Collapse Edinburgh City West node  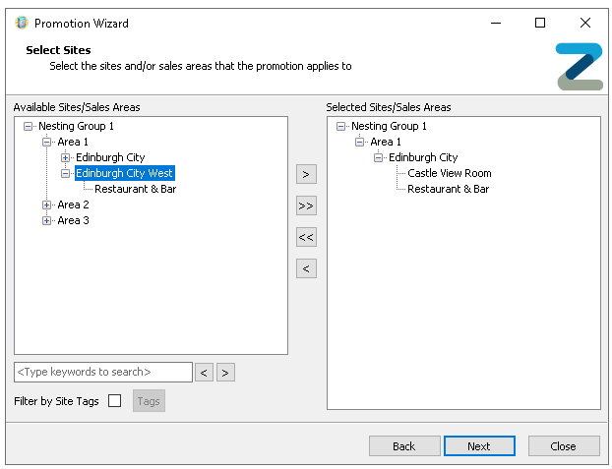pos(66,173)
